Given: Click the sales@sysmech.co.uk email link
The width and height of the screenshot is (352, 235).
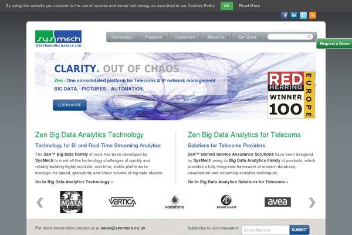Looking at the screenshot, I should pyautogui.click(x=123, y=228).
